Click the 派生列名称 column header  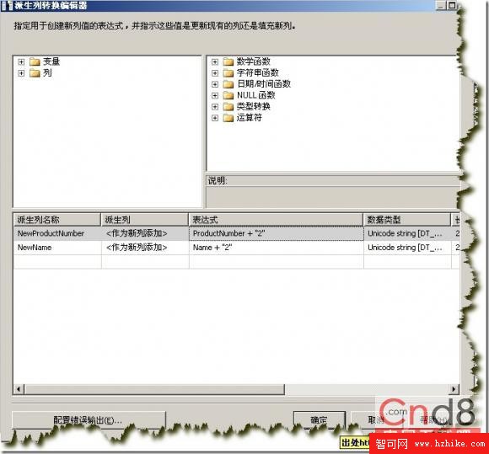[x=57, y=220]
